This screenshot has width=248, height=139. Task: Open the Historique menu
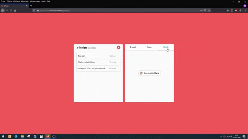[25, 1]
